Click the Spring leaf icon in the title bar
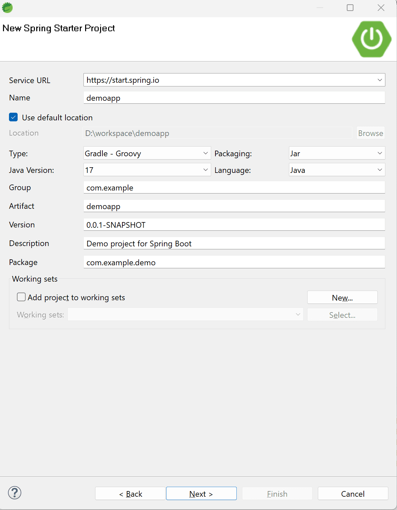 tap(7, 7)
